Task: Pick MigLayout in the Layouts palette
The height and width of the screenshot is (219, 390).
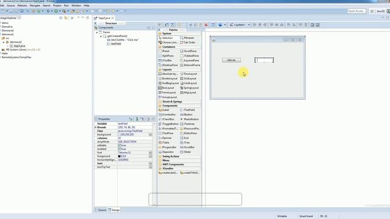Action: (x=188, y=92)
